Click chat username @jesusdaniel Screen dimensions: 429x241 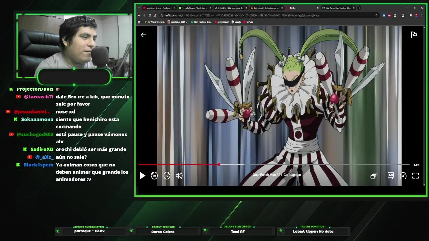point(32,112)
